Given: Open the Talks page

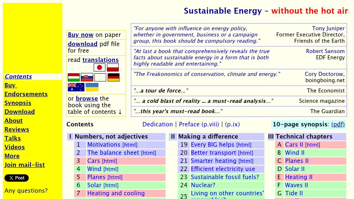Looking at the screenshot, I should click(x=13, y=138).
